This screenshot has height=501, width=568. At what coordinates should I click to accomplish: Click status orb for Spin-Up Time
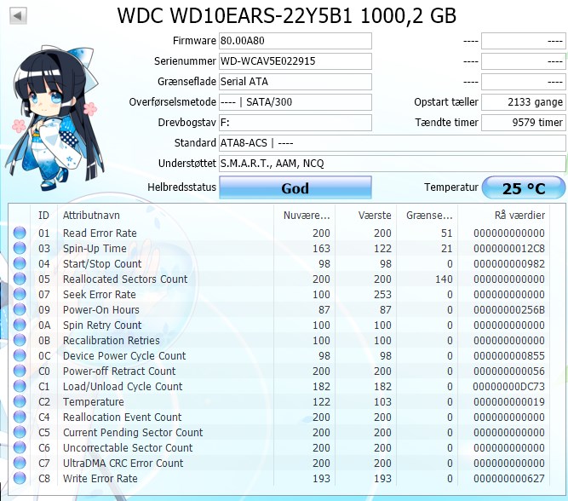pos(20,248)
